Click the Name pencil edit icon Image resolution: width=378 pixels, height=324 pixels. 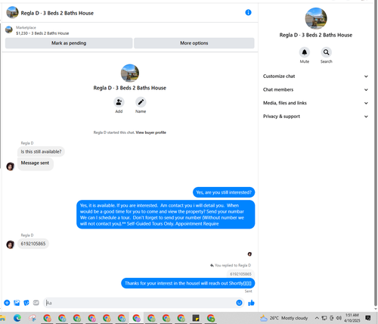coord(141,102)
